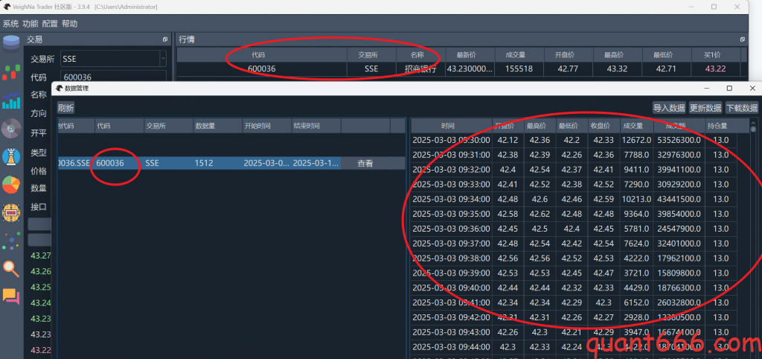Open the vinyl disc icon in sidebar
Image resolution: width=762 pixels, height=359 pixels.
click(11, 129)
